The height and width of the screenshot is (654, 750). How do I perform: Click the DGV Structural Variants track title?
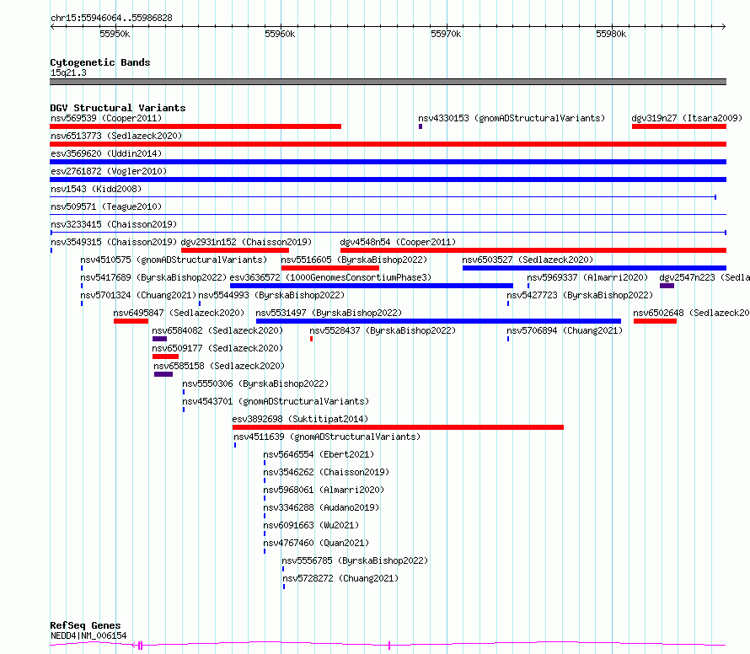click(x=118, y=108)
